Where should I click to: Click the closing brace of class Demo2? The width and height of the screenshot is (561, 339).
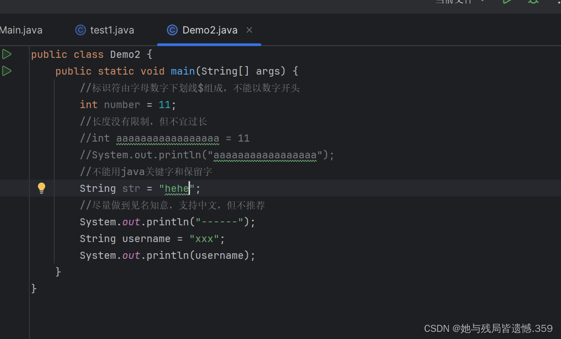point(33,288)
